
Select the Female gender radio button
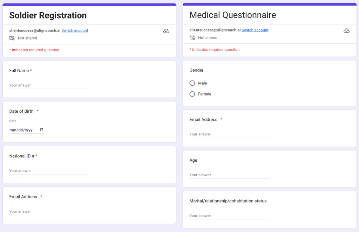192,94
